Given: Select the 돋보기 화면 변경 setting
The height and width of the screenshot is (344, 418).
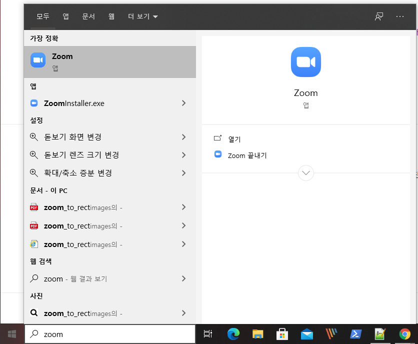Looking at the screenshot, I should coord(110,137).
